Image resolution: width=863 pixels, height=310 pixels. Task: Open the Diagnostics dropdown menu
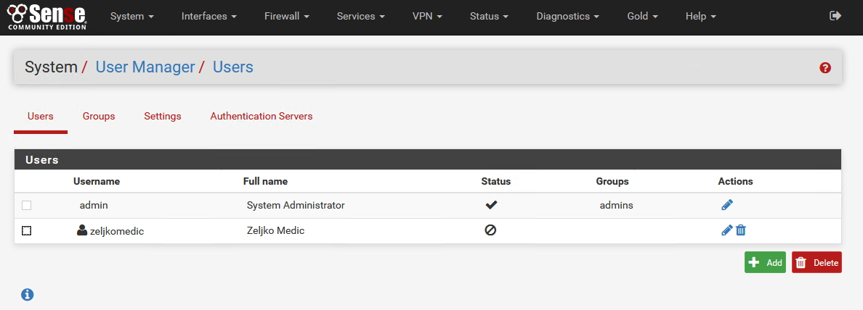[568, 17]
